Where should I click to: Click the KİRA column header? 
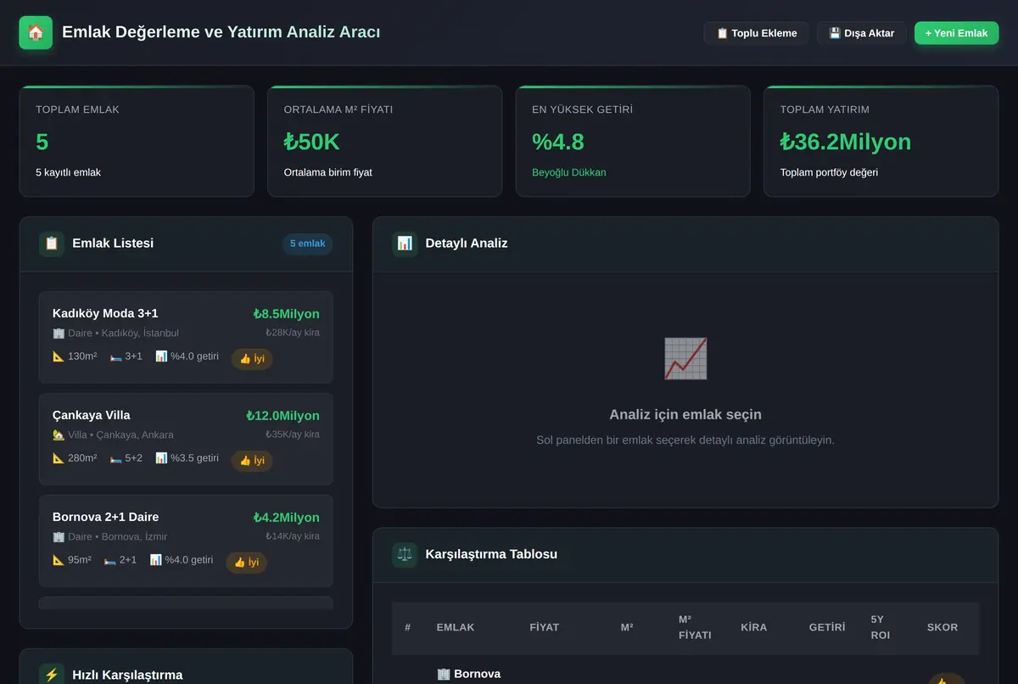coord(753,627)
